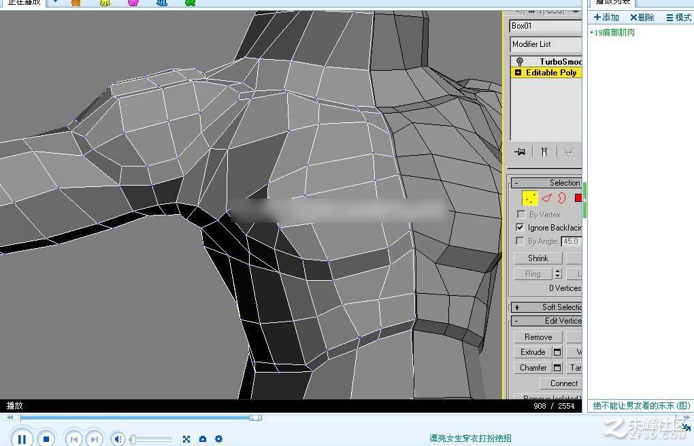Open the Modifier List dropdown
694x446 pixels.
pyautogui.click(x=546, y=44)
